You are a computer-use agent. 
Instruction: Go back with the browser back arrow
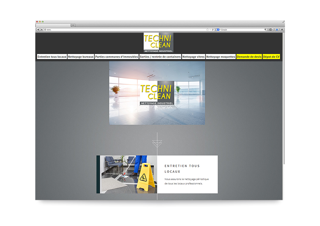coord(38,30)
